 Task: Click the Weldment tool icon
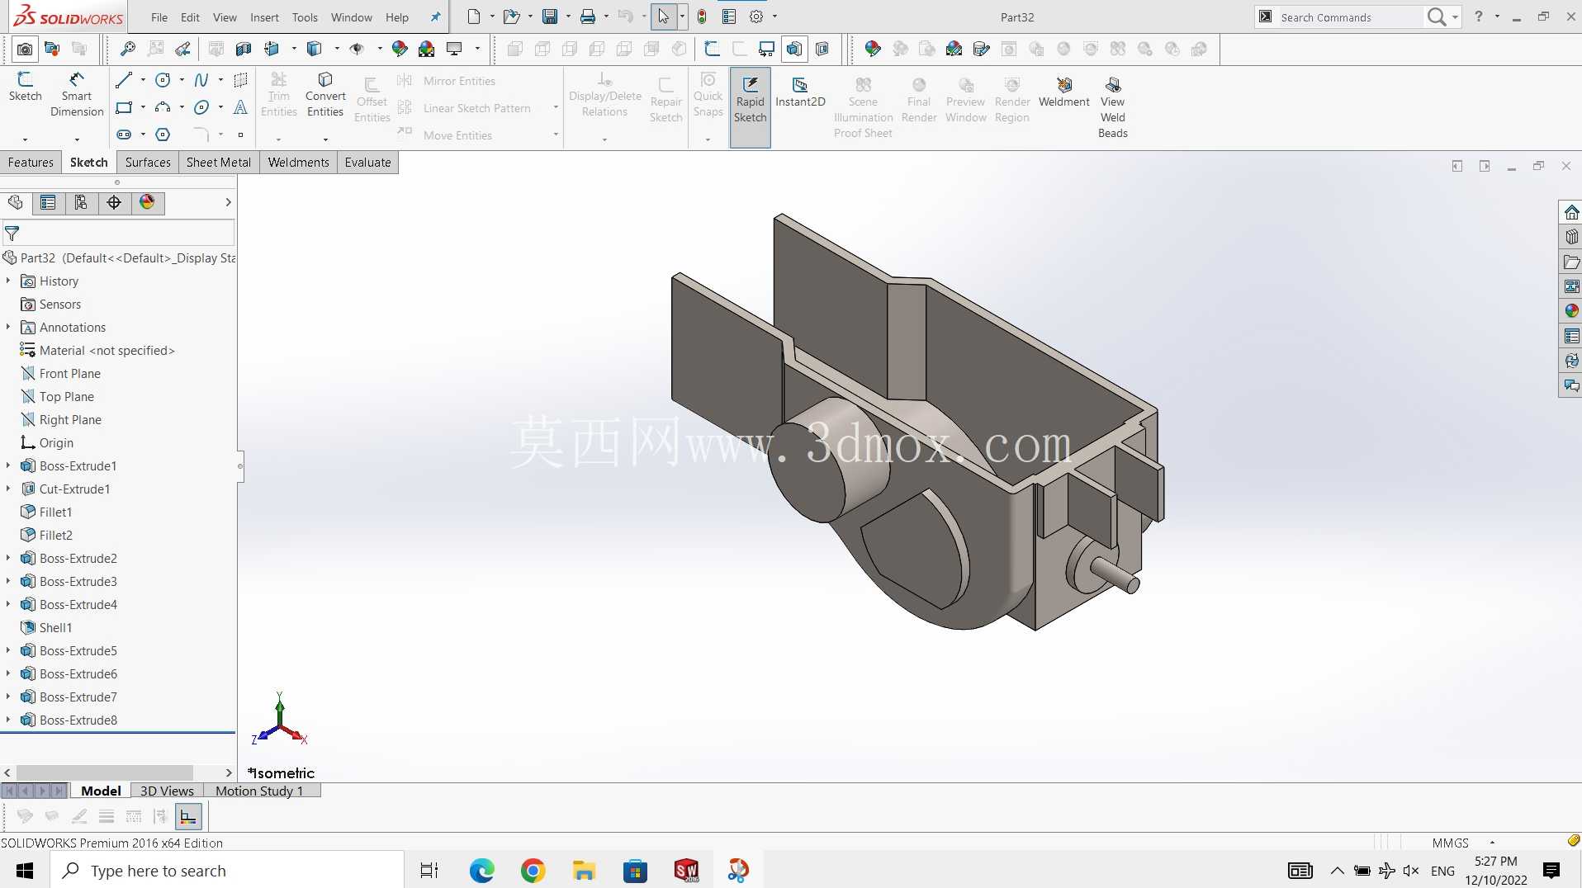click(x=1063, y=92)
